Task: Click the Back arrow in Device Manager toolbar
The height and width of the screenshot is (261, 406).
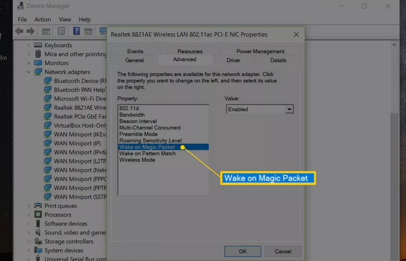Action: coord(19,31)
